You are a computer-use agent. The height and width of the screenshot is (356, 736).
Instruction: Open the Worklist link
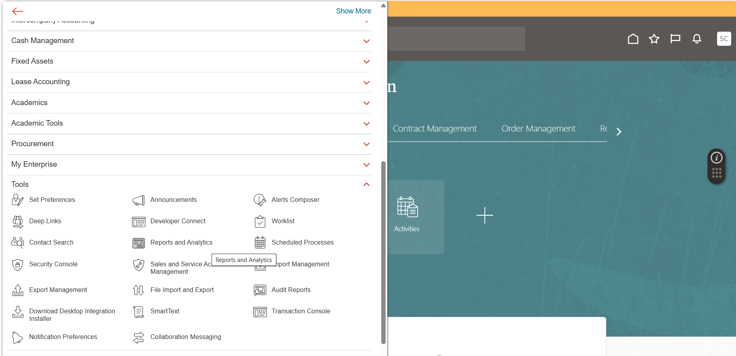(x=283, y=221)
